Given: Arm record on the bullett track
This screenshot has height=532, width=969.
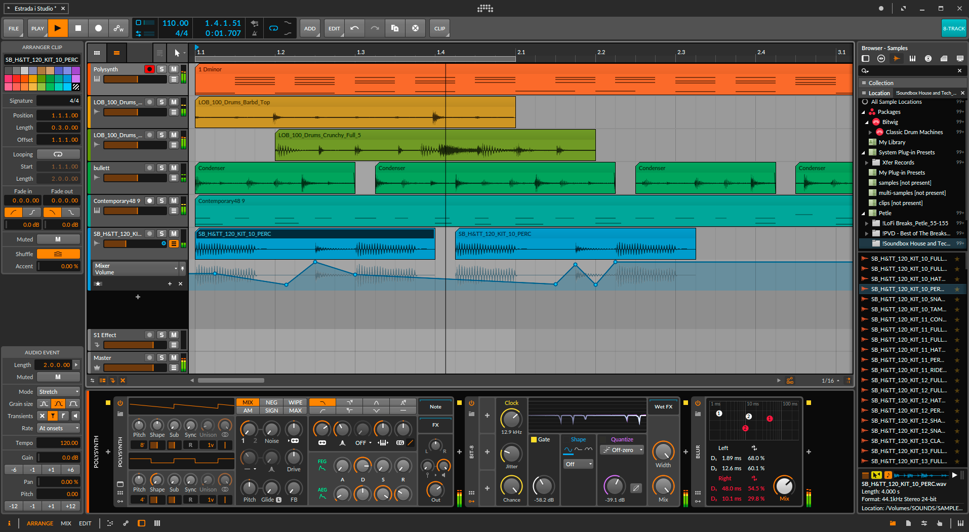Looking at the screenshot, I should [x=149, y=168].
